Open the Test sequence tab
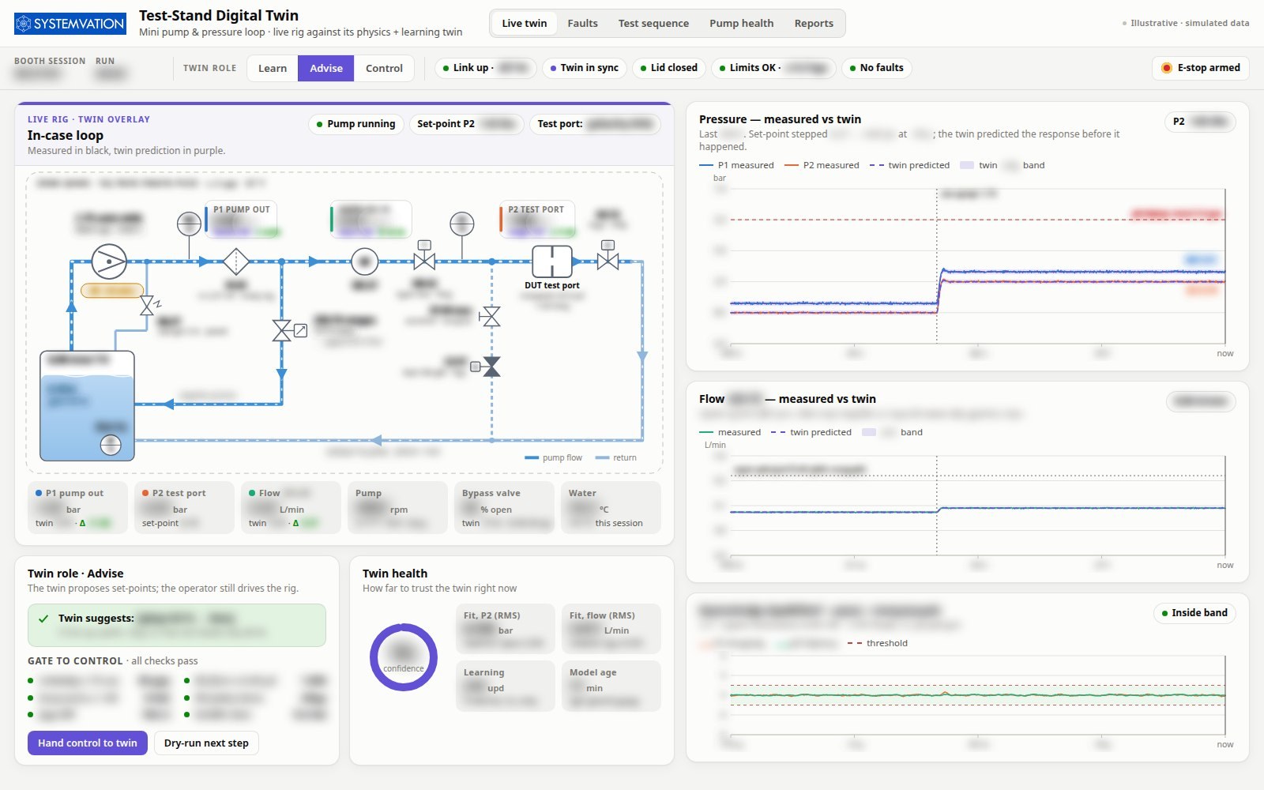 [x=653, y=24]
